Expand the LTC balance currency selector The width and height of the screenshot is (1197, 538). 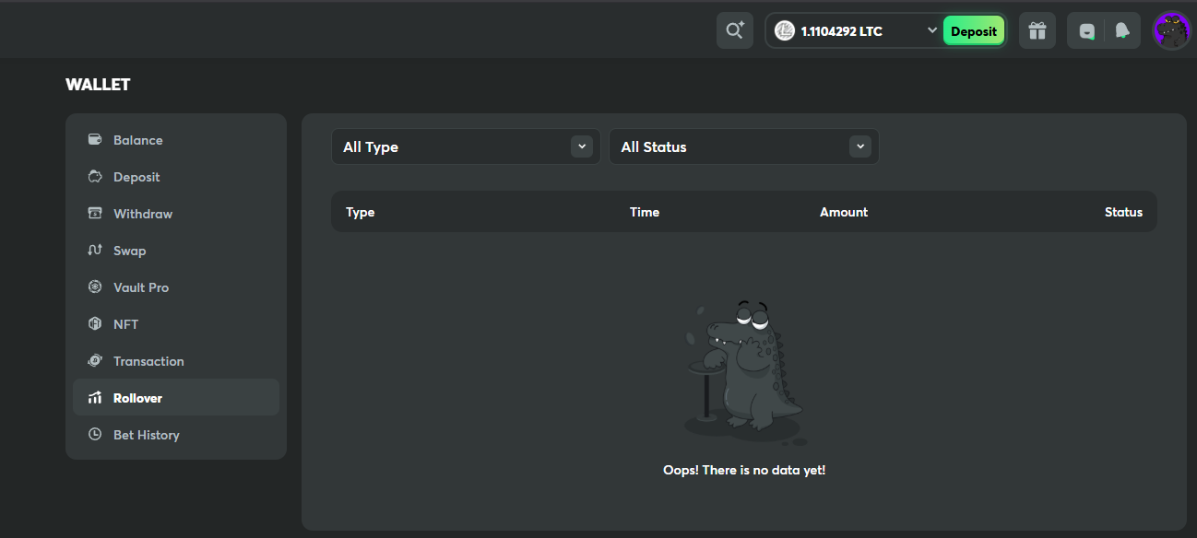pos(932,31)
